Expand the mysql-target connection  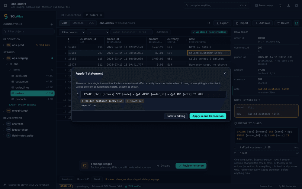(x=4, y=110)
